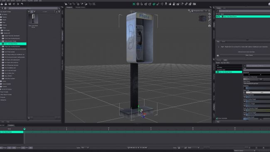Toggle selectable arrow icon of scene item
This screenshot has height=152, width=270.
pyautogui.click(x=219, y=16)
